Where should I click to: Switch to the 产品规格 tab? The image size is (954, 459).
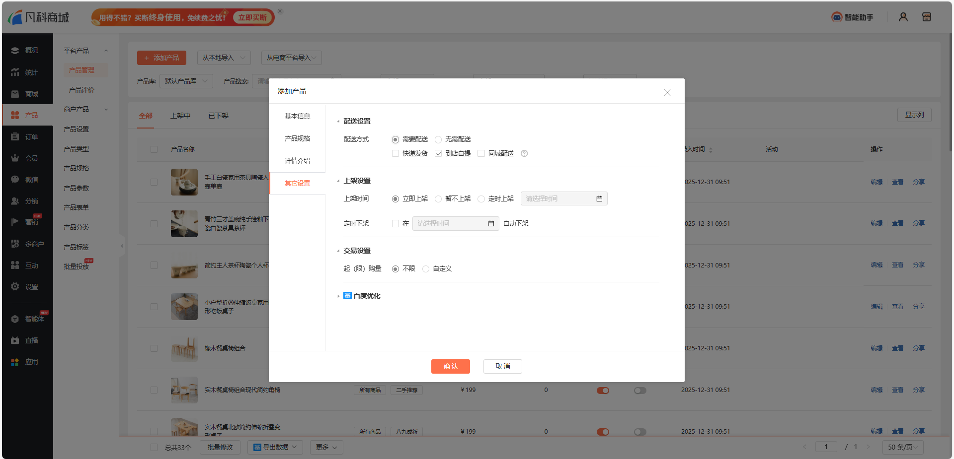coord(297,138)
